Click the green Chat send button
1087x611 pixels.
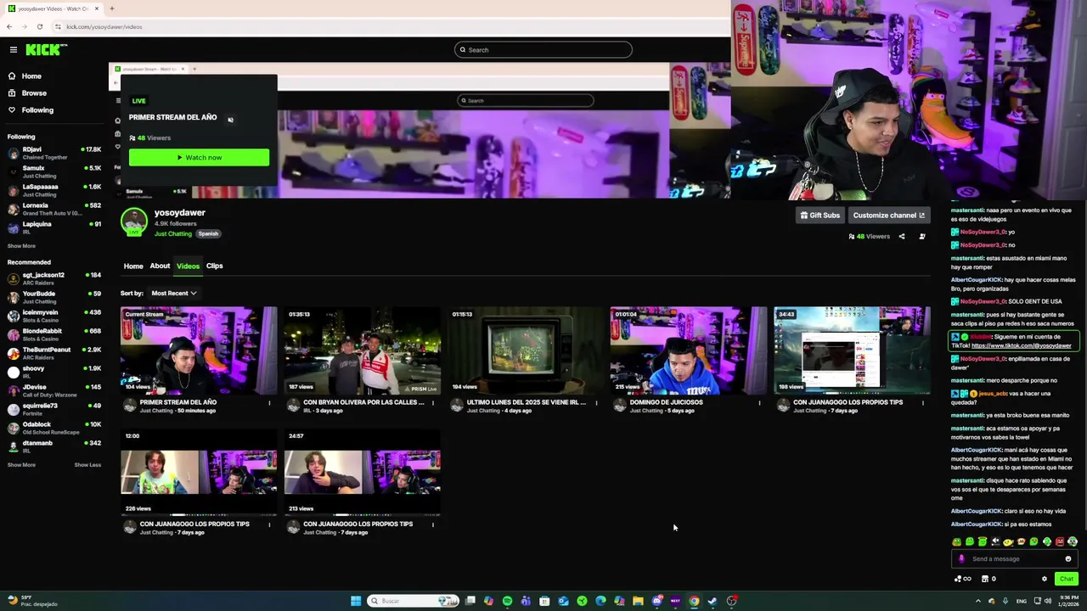pos(1067,580)
